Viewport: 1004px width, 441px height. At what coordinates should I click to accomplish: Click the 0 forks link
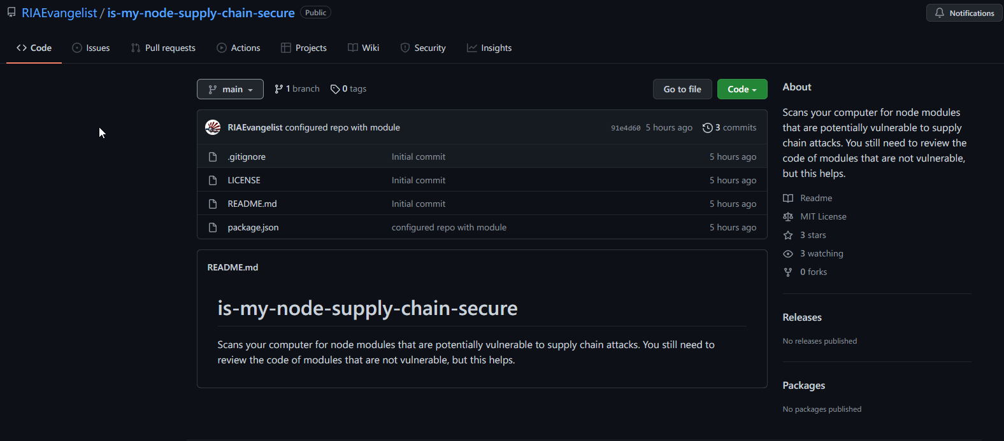805,272
